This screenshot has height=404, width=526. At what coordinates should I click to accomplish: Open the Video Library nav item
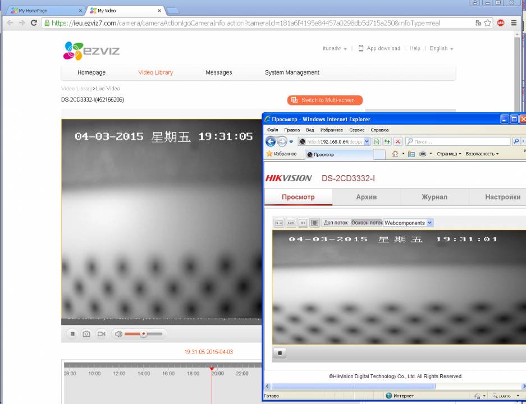click(x=155, y=72)
